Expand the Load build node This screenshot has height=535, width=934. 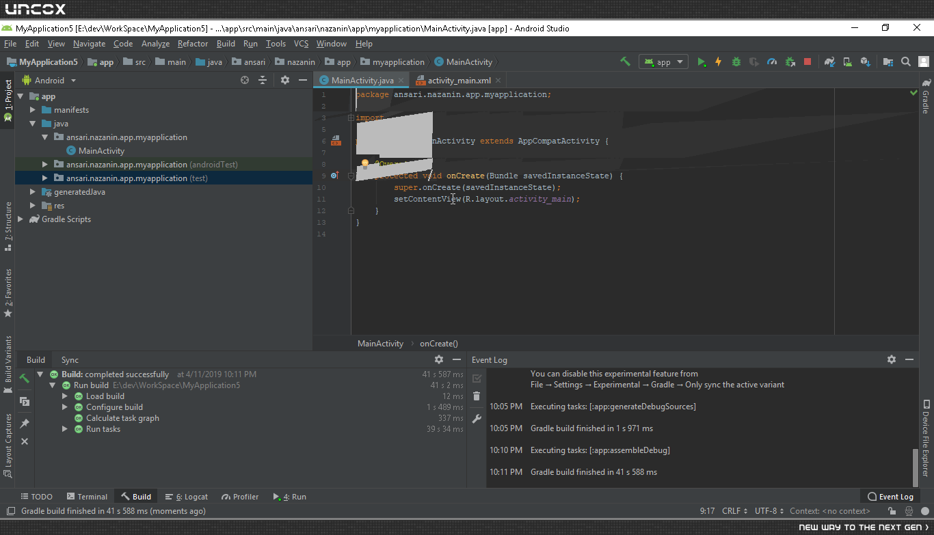pos(65,396)
